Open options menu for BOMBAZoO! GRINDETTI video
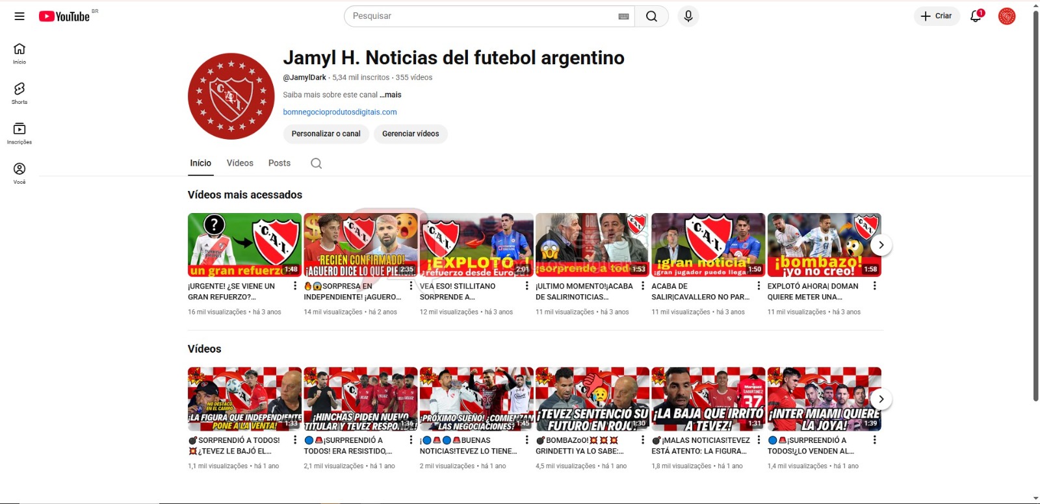 tap(643, 440)
